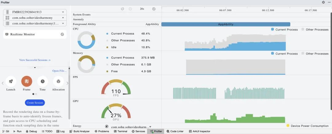The height and width of the screenshot is (134, 332).
Task: Pause the Realtime Monitor
Action: coord(62,35)
